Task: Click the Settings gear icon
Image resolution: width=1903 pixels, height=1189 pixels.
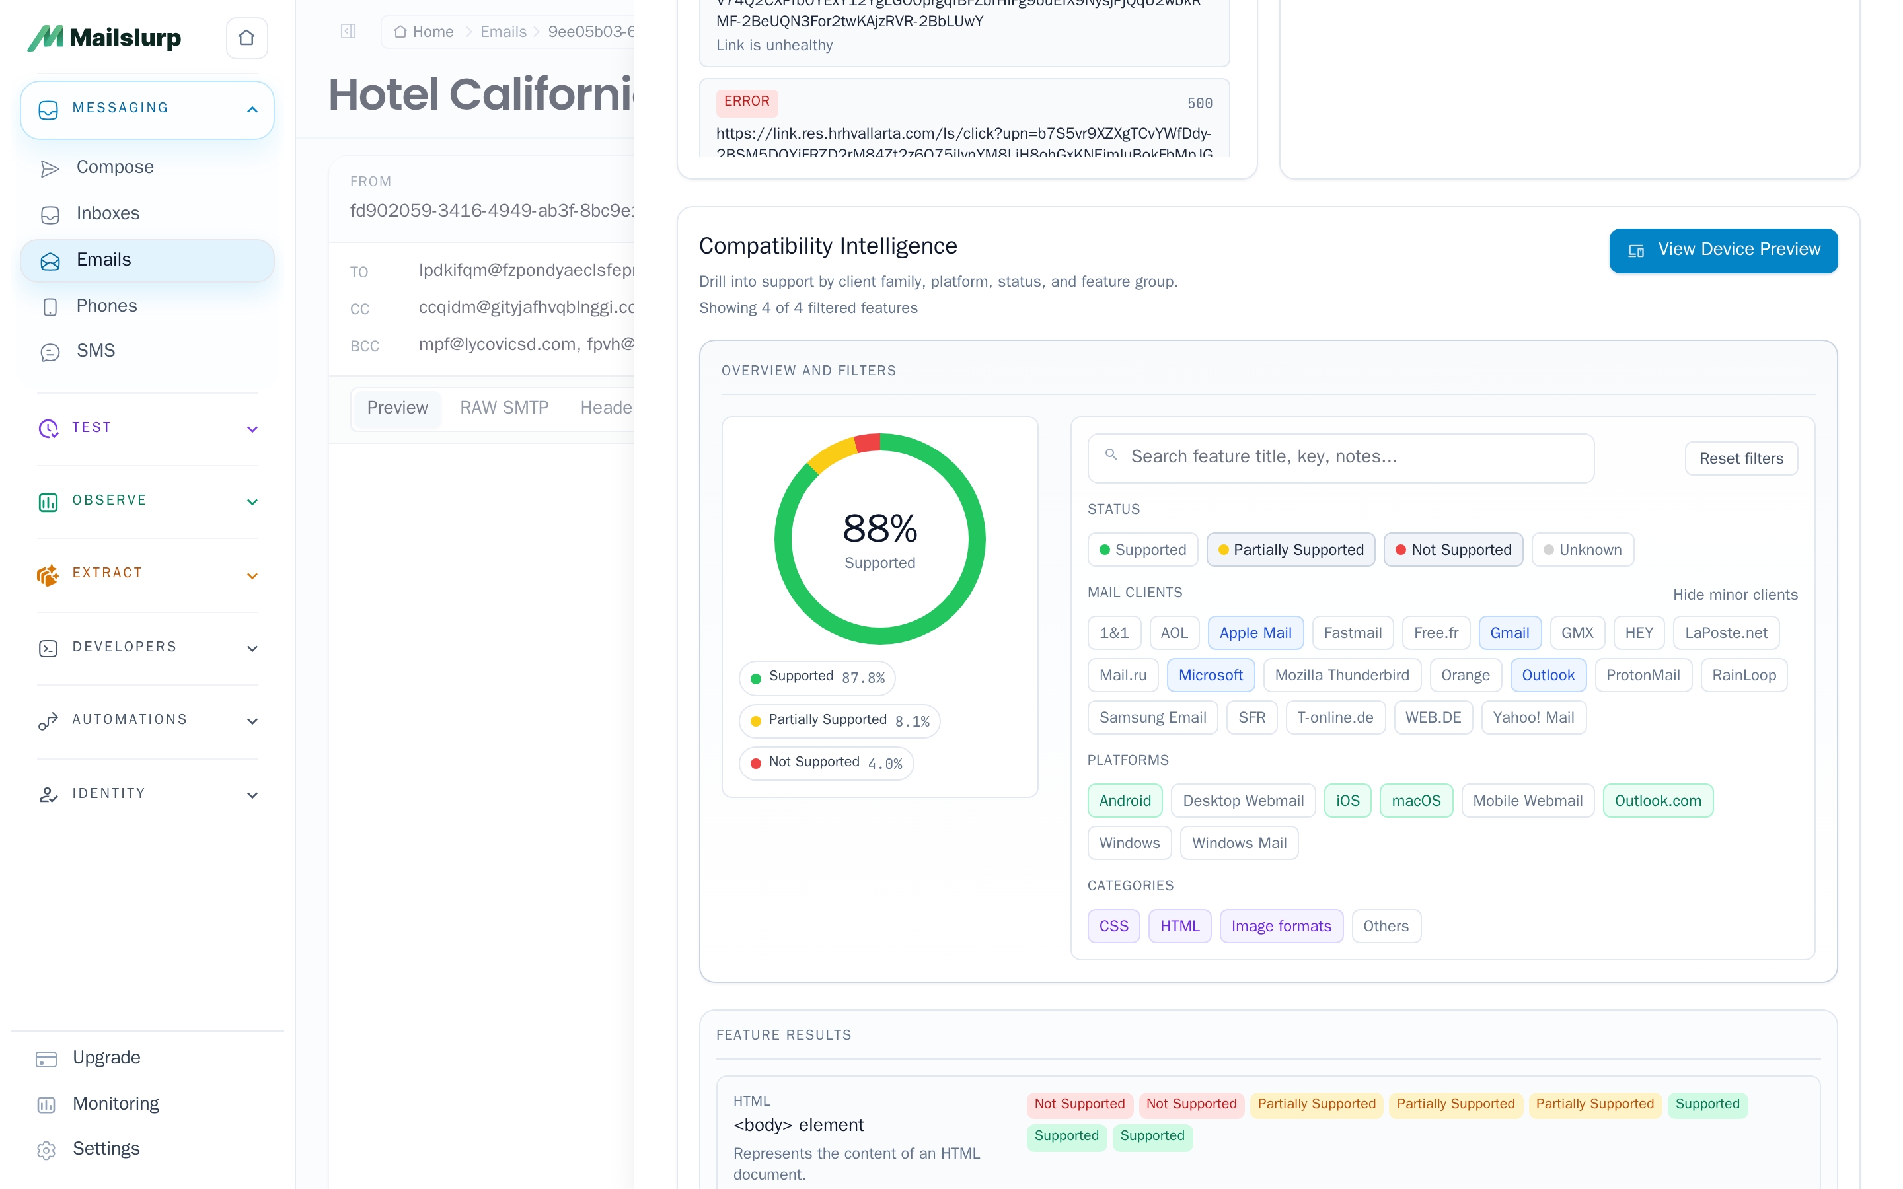Action: click(x=46, y=1149)
